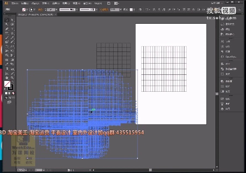
Task: Select the Mesh tool
Action: (7, 60)
